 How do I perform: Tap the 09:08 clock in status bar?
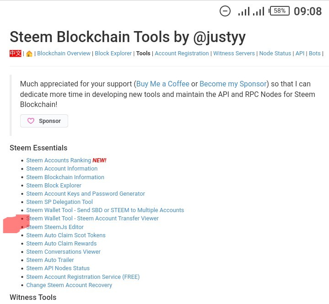307,11
